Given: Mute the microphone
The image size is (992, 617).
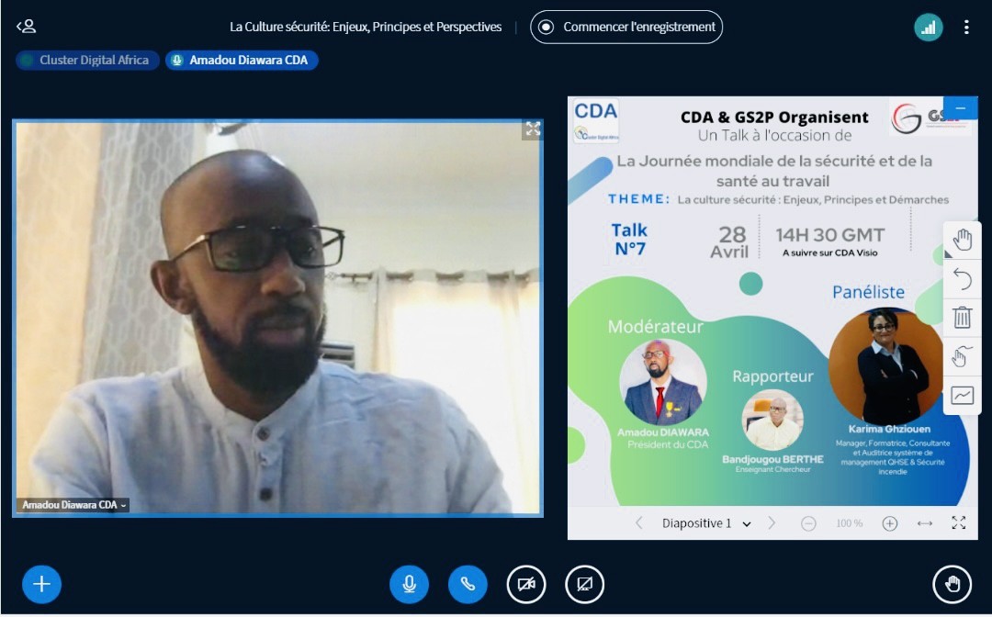Looking at the screenshot, I should click(x=410, y=584).
